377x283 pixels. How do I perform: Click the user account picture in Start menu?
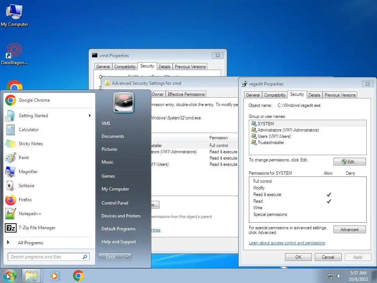coord(124,102)
